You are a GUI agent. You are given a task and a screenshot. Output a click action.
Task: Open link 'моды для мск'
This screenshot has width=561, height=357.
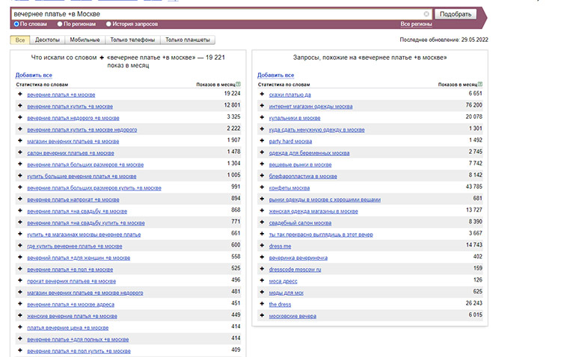coord(286,293)
